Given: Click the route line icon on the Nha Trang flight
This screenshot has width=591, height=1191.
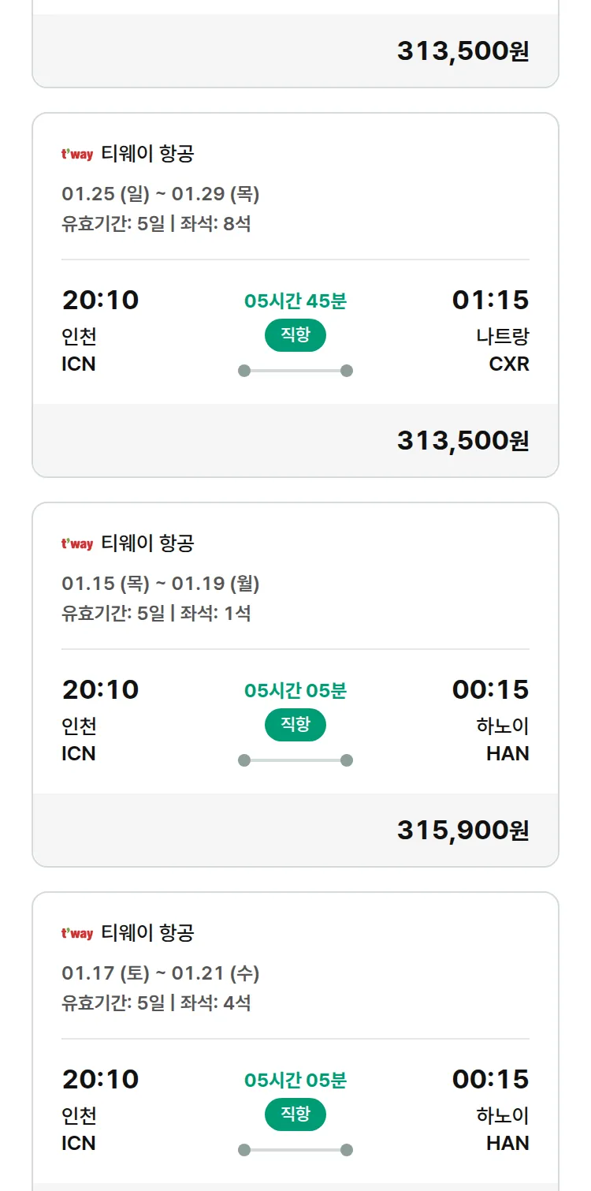Looking at the screenshot, I should [x=295, y=371].
